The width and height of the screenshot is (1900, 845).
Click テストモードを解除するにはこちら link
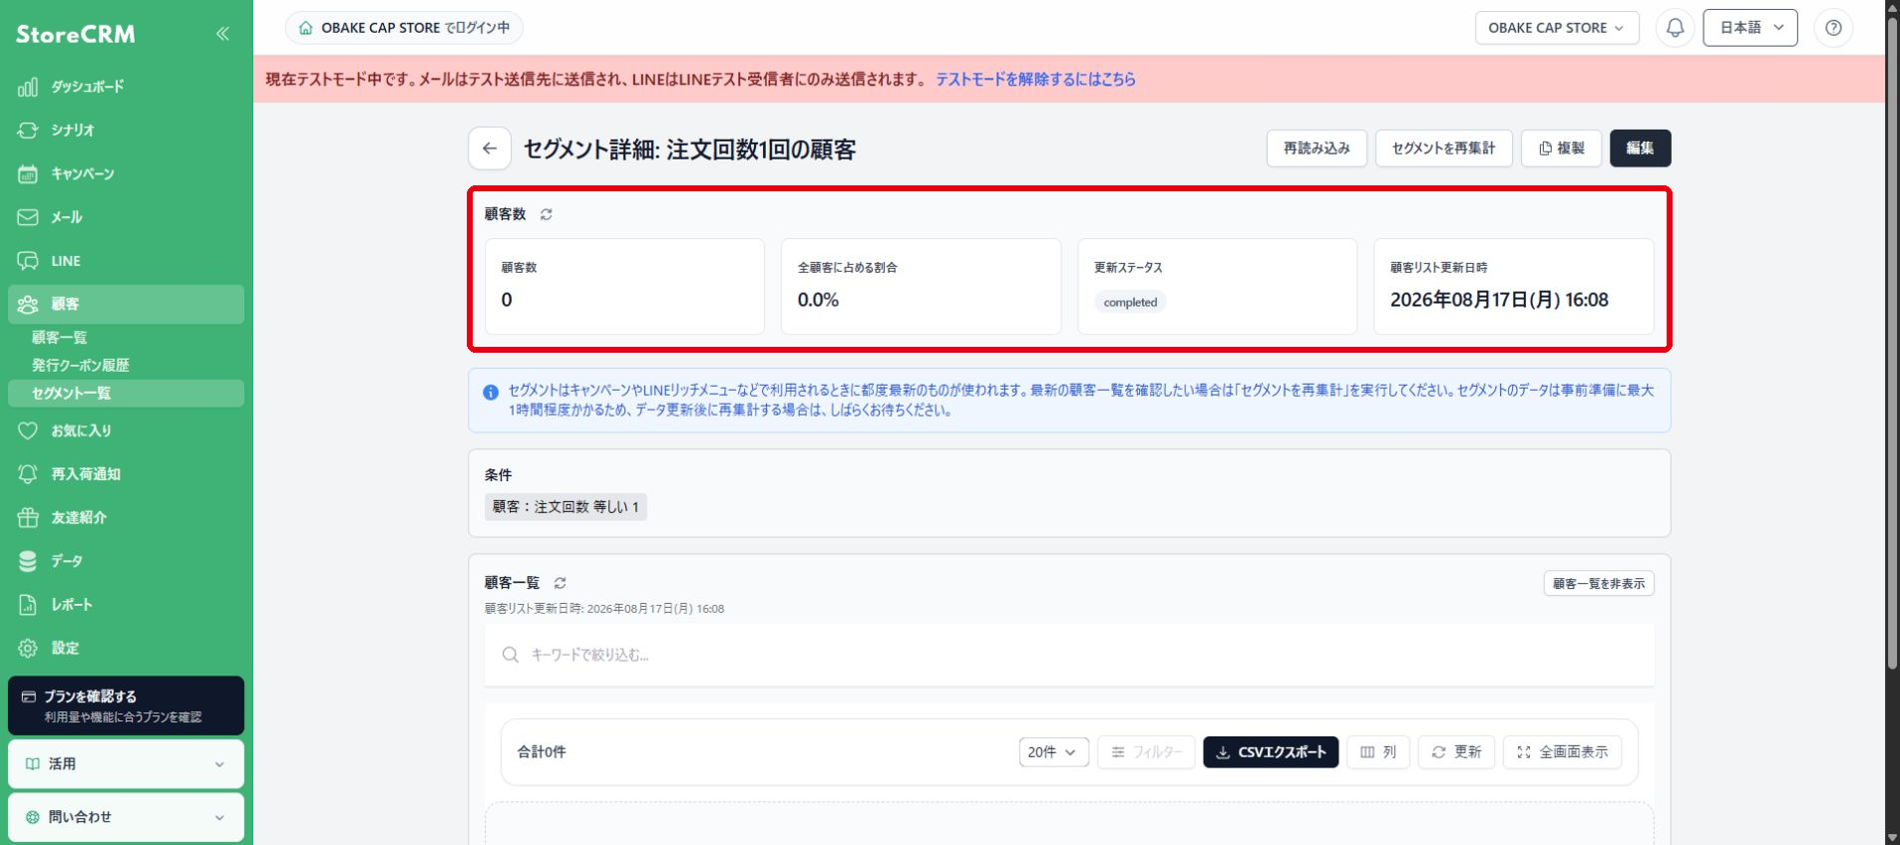click(1035, 80)
